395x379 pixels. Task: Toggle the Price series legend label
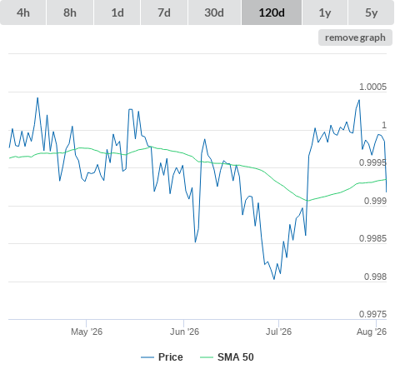coord(171,357)
